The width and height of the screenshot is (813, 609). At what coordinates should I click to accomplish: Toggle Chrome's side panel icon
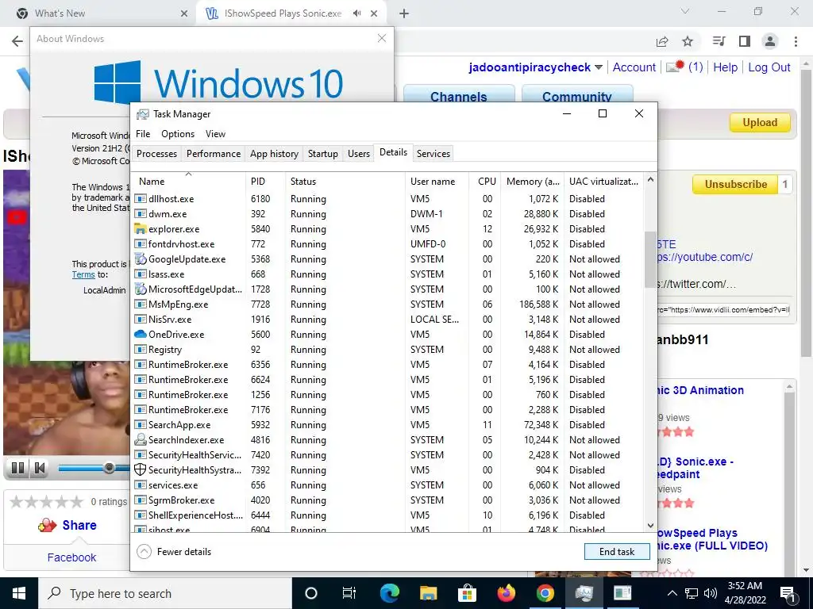[x=745, y=41]
